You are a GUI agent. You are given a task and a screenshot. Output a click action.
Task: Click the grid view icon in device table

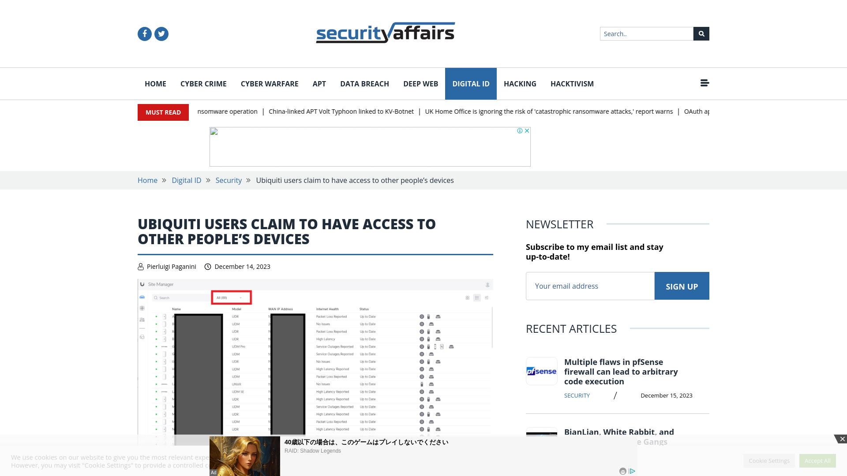[x=468, y=297]
